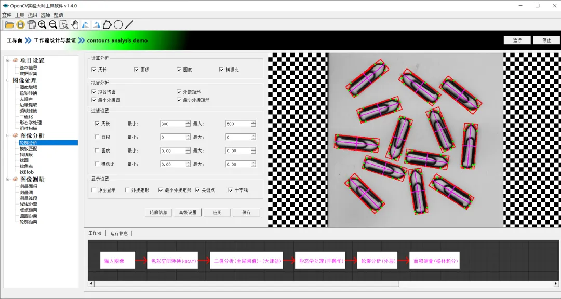Click the 横纵比 最小 spinner arrows
Viewport: 561px width, 299px height.
click(188, 165)
